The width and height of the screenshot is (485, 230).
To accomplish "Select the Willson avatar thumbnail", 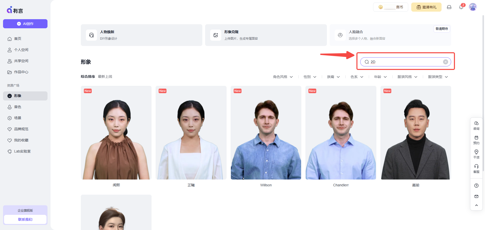I will click(266, 133).
